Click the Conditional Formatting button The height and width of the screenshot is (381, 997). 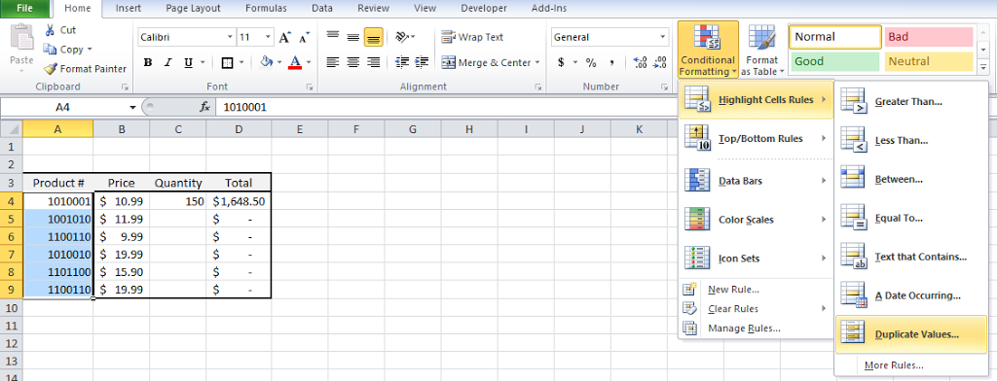tap(708, 50)
